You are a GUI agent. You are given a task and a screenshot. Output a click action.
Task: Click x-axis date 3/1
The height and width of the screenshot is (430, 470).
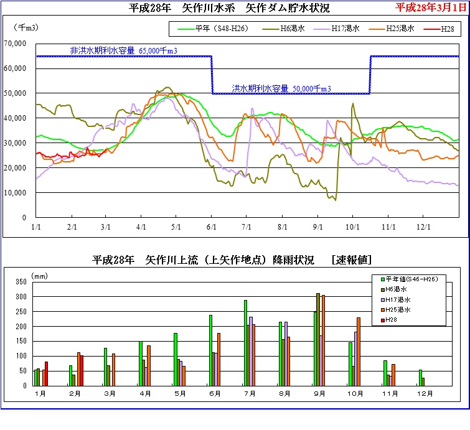point(105,227)
